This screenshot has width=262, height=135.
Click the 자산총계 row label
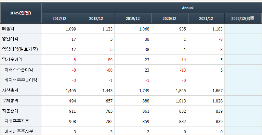[10, 90]
